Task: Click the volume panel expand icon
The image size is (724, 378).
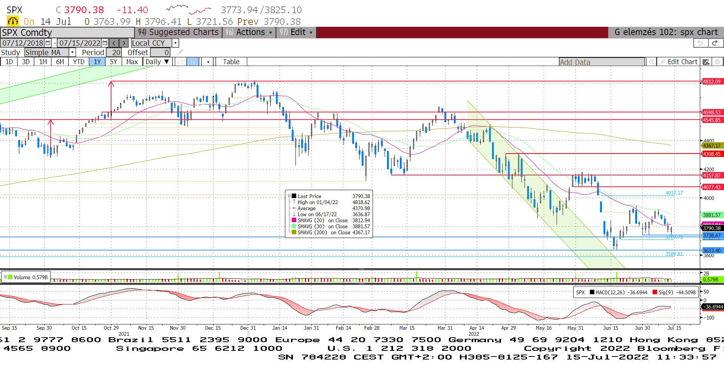Action: coord(5,277)
